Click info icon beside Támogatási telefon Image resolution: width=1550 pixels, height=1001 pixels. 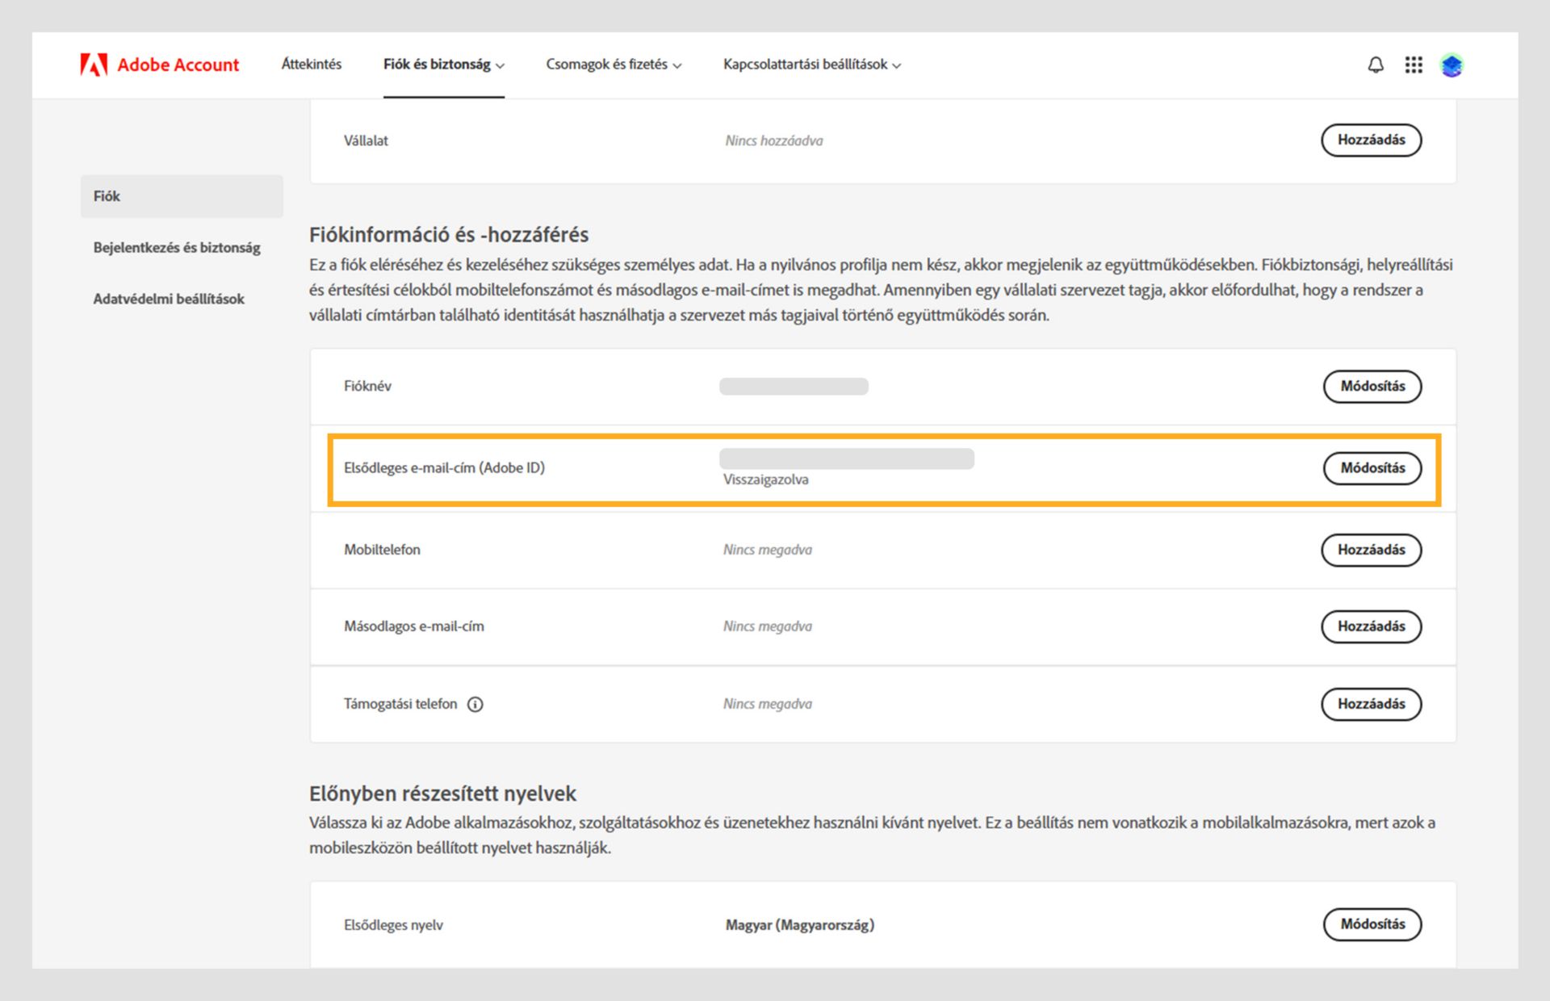click(475, 704)
